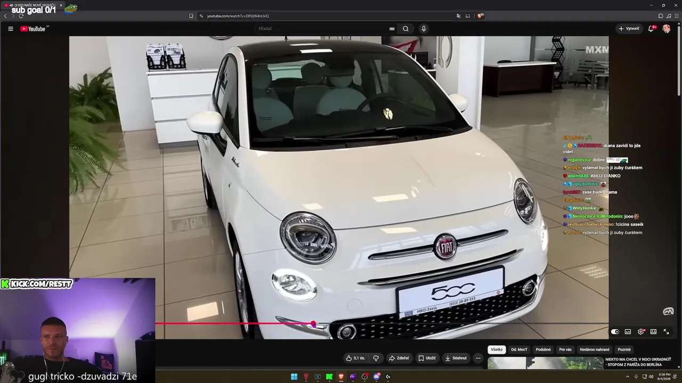Open the browser media control music icon

point(669,16)
